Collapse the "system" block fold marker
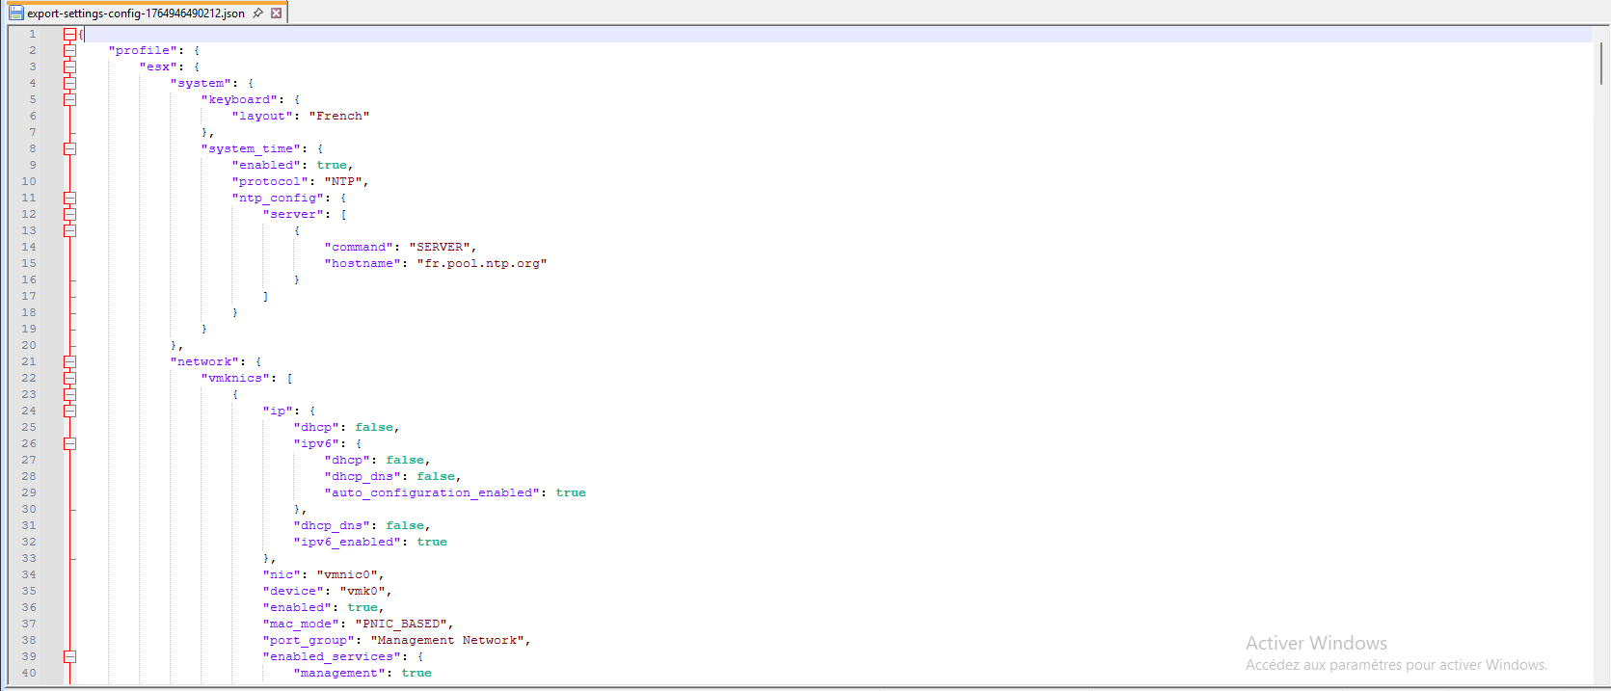1611x691 pixels. 69,83
